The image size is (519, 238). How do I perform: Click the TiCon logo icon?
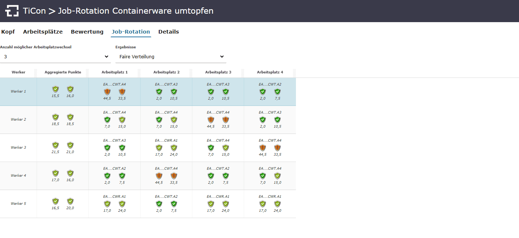click(12, 11)
